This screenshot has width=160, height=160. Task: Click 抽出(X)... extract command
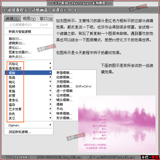click(15, 38)
